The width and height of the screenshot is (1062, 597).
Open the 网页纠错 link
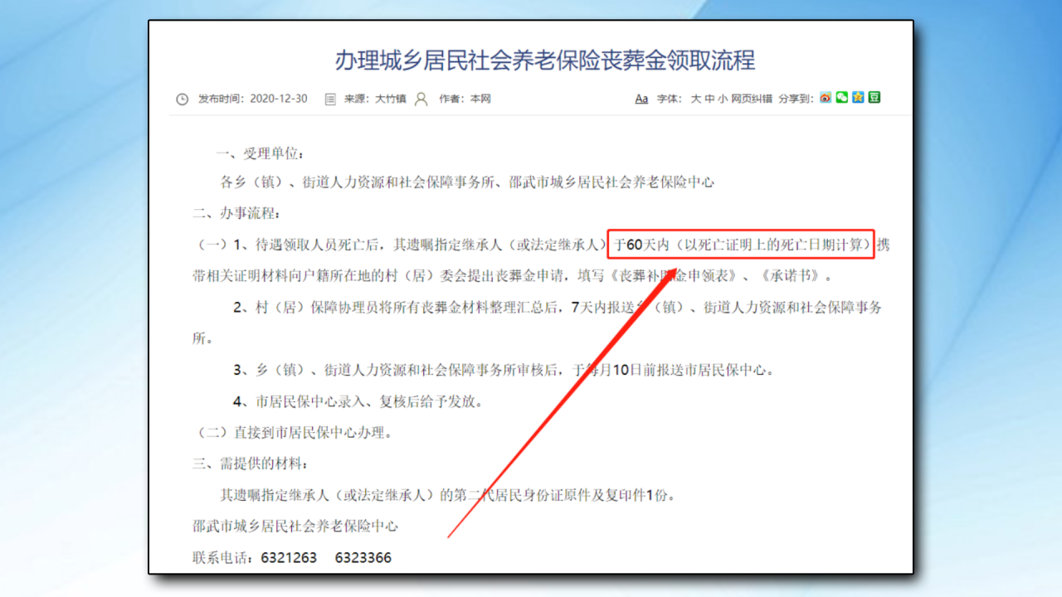pyautogui.click(x=752, y=99)
